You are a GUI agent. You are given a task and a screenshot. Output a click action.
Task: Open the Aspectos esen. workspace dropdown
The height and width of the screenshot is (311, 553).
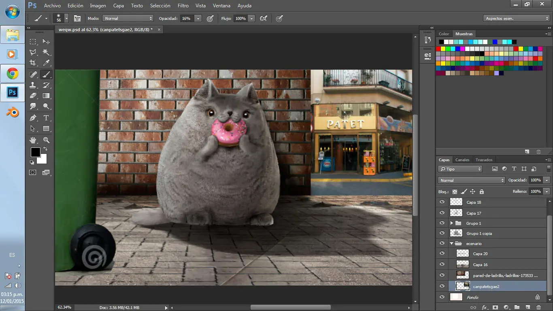click(x=516, y=19)
